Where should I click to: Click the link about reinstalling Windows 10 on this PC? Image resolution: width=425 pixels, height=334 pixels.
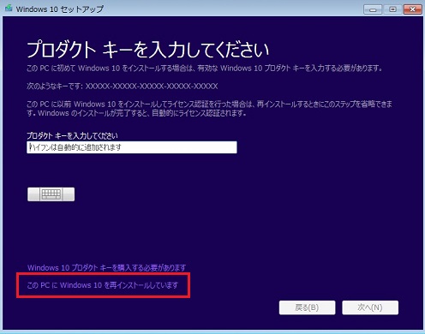pos(103,285)
